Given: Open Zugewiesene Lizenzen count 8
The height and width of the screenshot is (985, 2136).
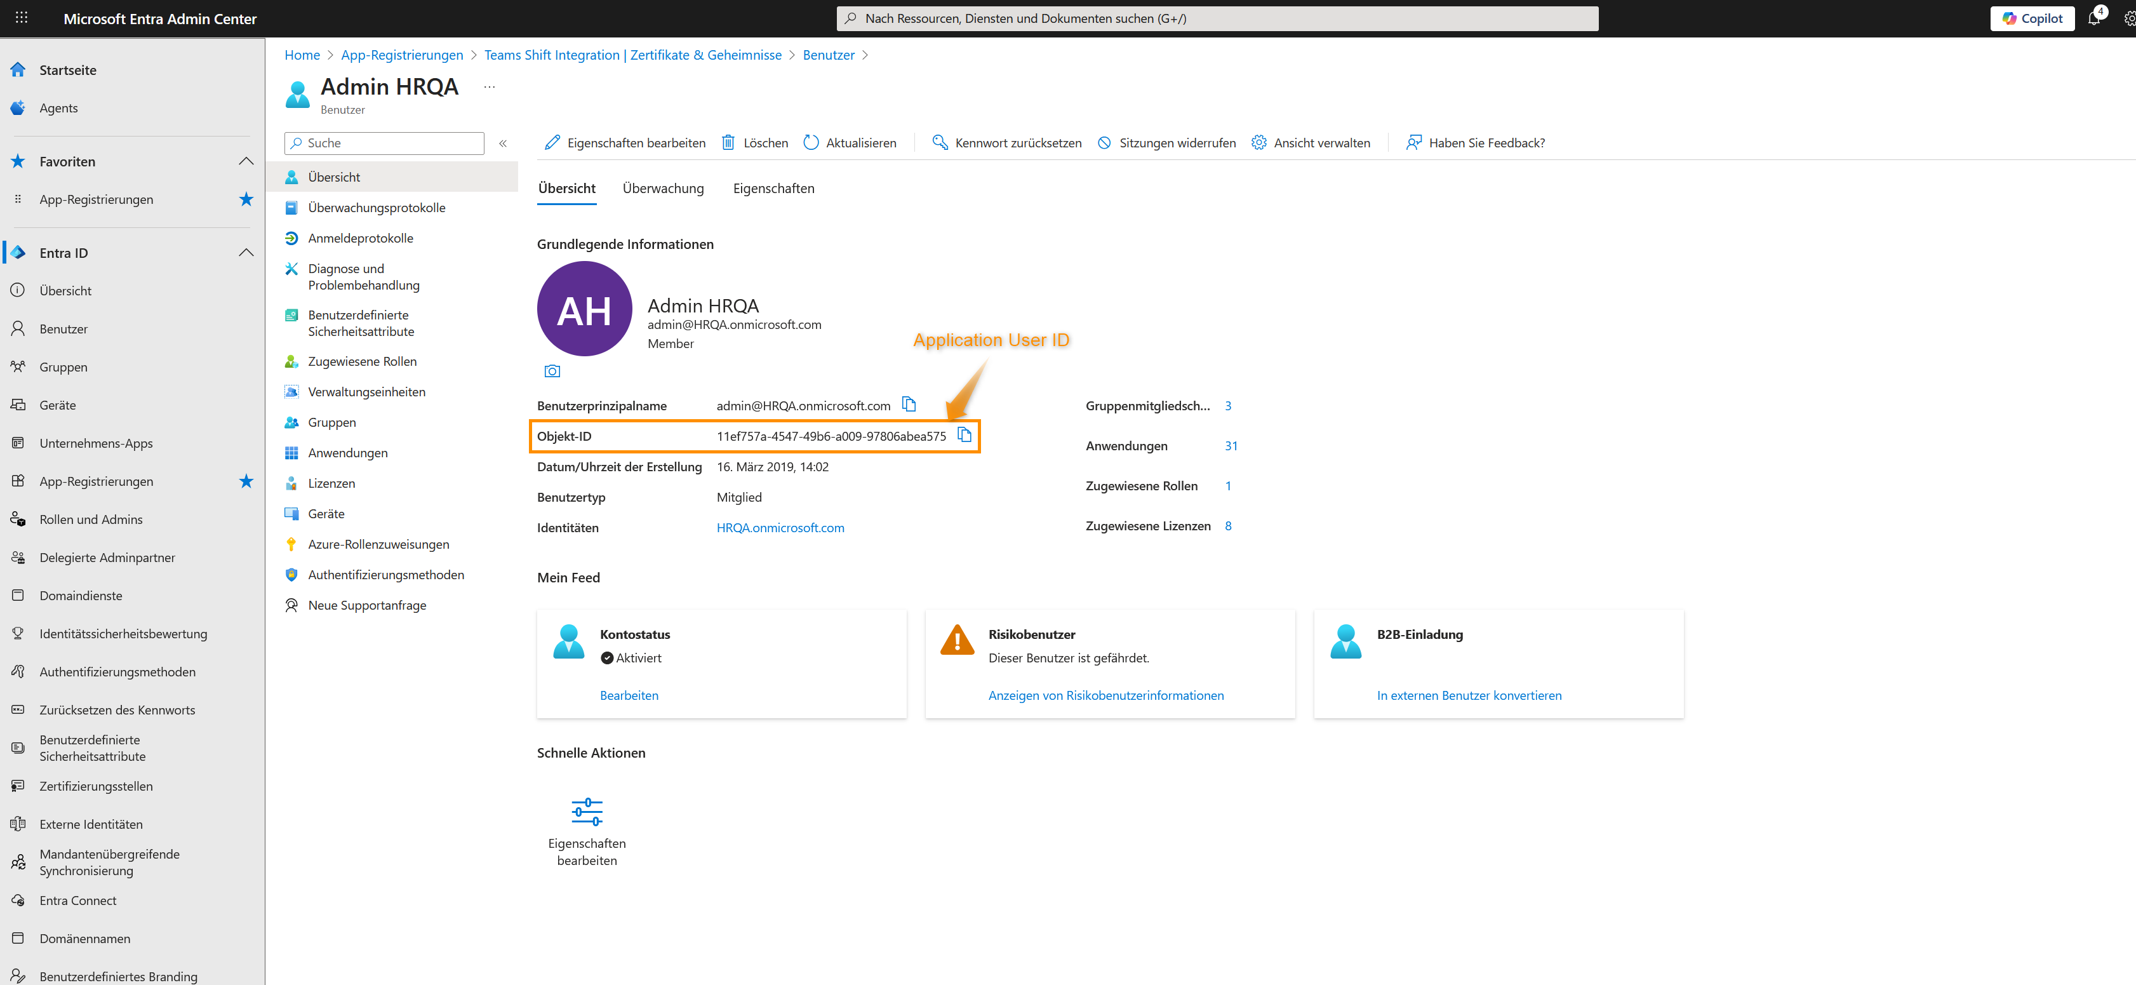Looking at the screenshot, I should click(x=1228, y=526).
